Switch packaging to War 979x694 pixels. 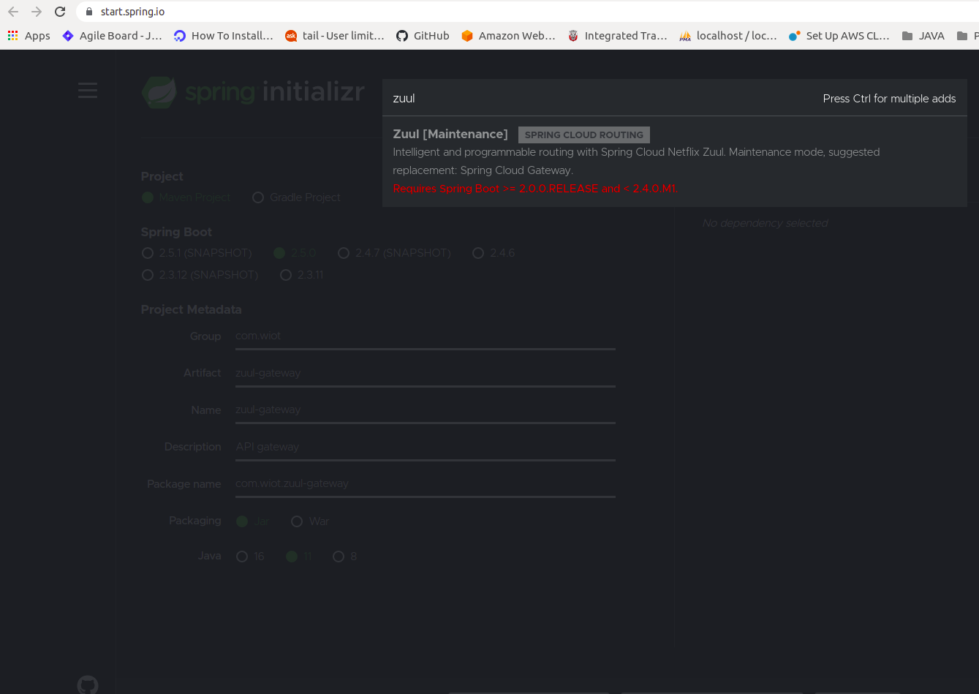pyautogui.click(x=297, y=521)
